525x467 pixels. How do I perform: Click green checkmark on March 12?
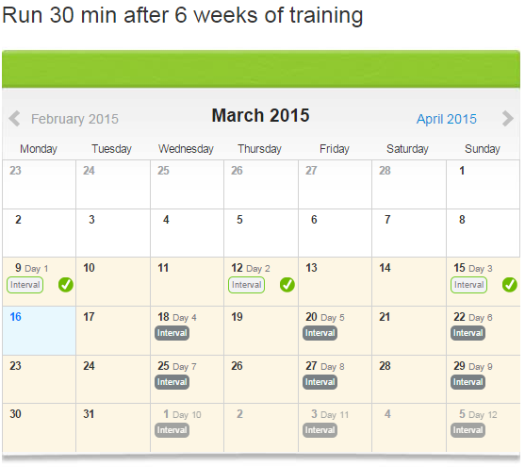tap(287, 285)
